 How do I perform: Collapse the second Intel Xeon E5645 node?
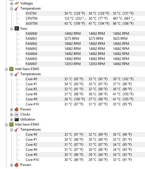(6, 125)
